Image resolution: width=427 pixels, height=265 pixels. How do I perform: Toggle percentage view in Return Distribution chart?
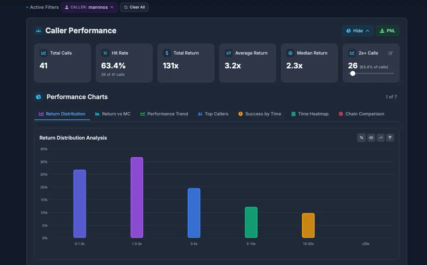click(x=362, y=138)
